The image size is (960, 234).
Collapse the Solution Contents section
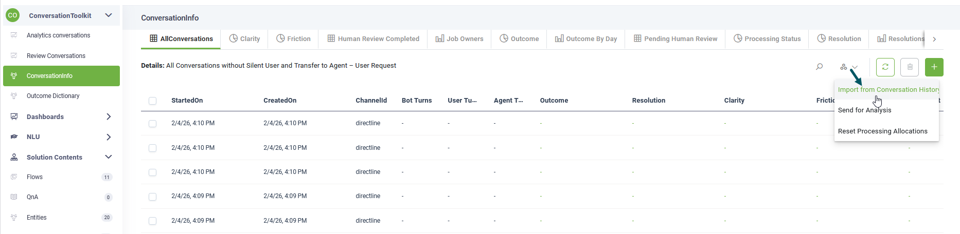point(108,157)
